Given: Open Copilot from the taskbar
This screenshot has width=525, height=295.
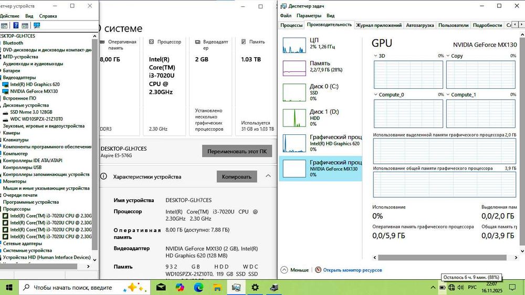Looking at the screenshot, I should [x=180, y=287].
